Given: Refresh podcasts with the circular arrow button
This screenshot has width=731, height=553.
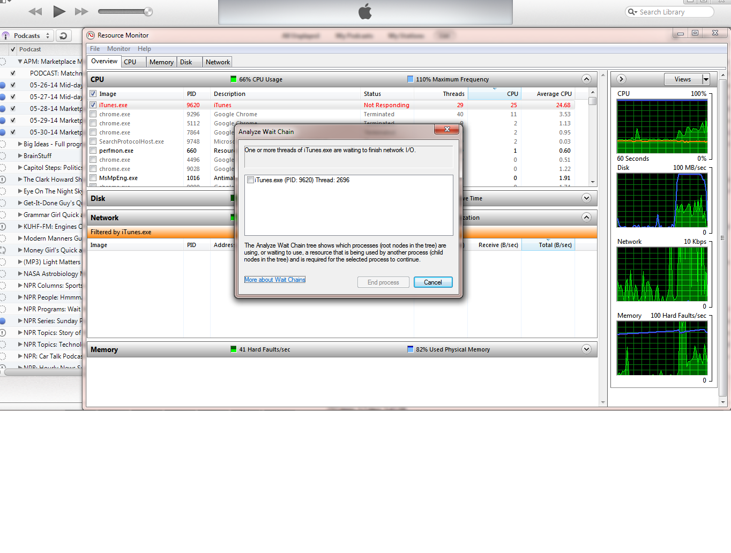Looking at the screenshot, I should [63, 36].
